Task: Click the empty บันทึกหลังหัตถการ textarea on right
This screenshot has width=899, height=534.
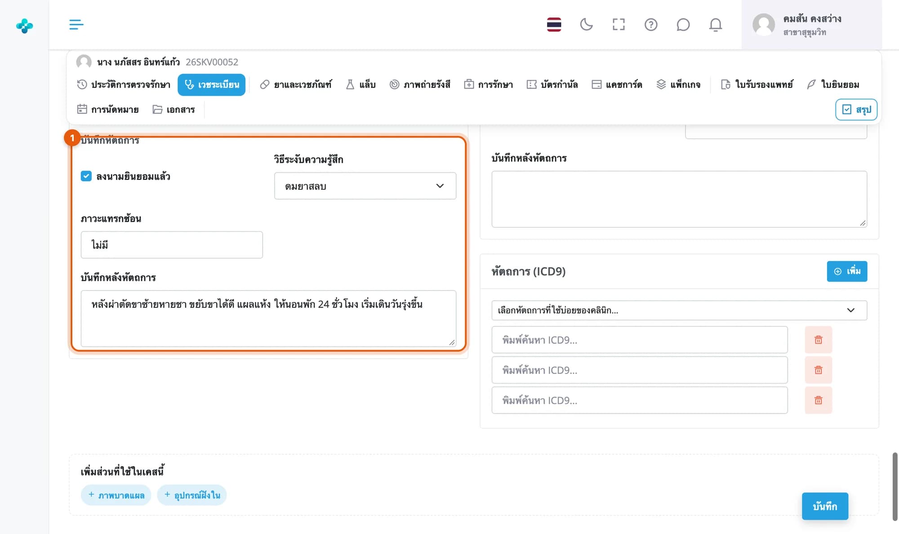Action: click(x=679, y=199)
